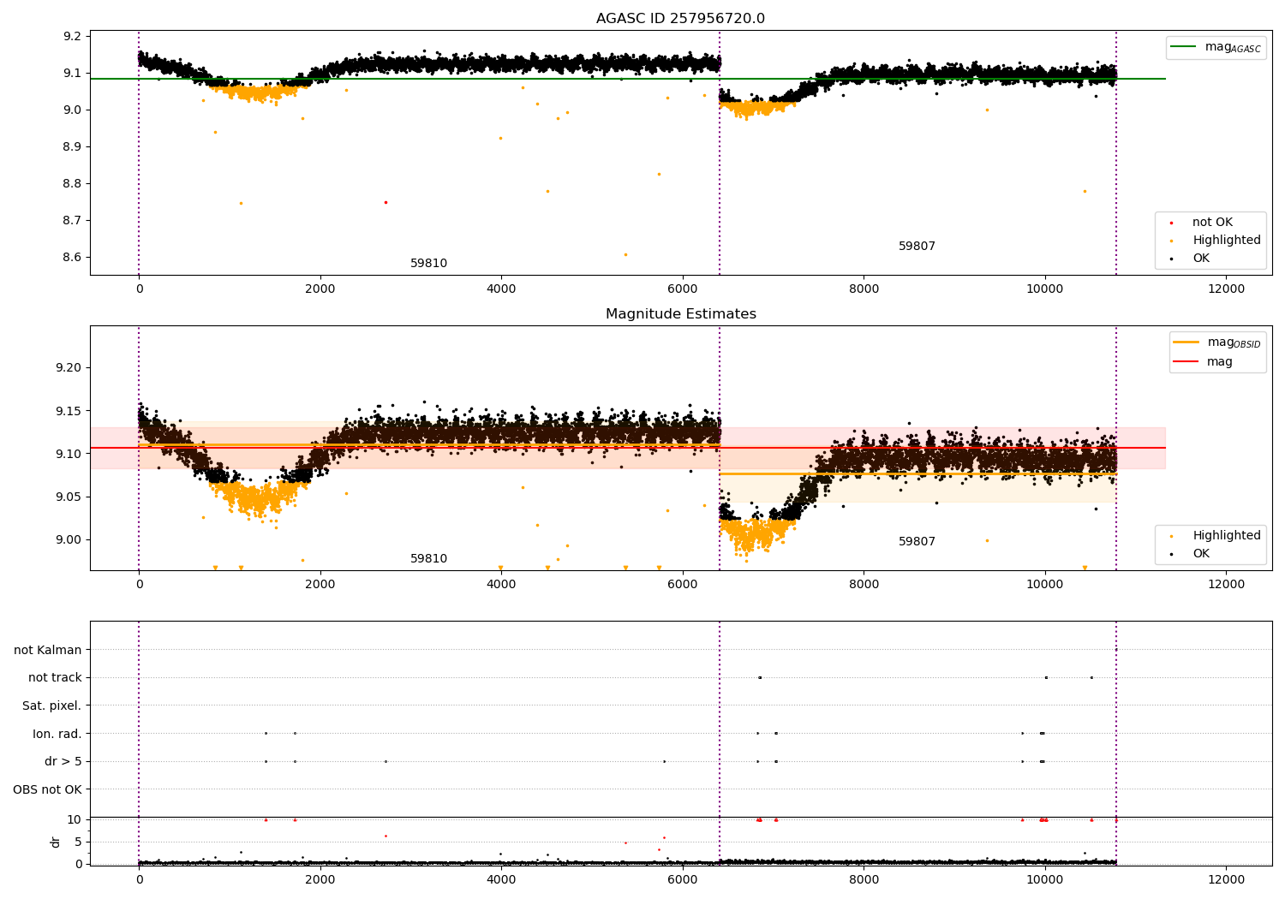This screenshot has height=899, width=1285.
Task: Click observation label 59810 in Magnitude Estimates plot
Action: [x=428, y=559]
